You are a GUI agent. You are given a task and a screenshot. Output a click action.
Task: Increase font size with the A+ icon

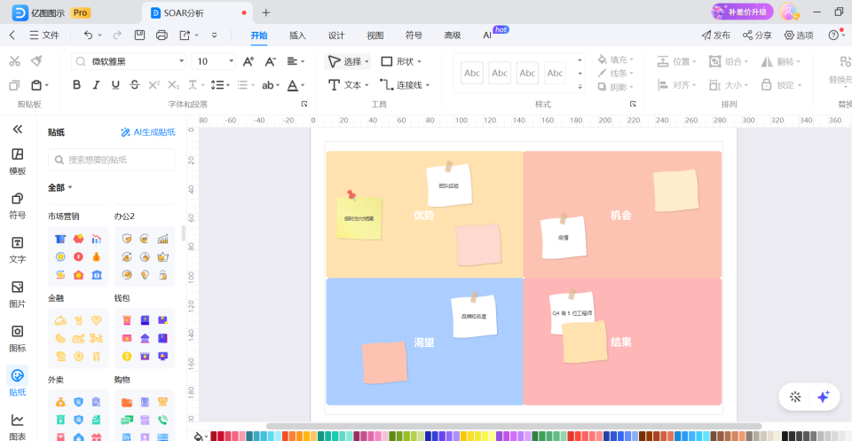[248, 61]
